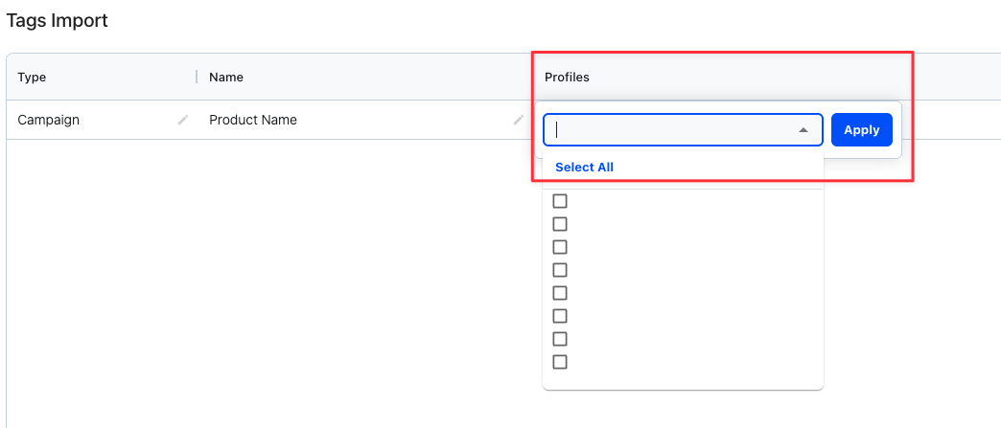Check the third checkbox in the profiles list
This screenshot has width=1001, height=428.
click(560, 247)
